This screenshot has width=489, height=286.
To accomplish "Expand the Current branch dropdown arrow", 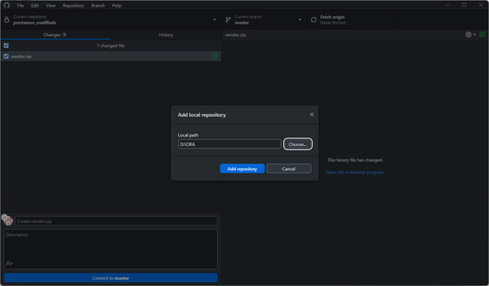I will tap(300, 20).
